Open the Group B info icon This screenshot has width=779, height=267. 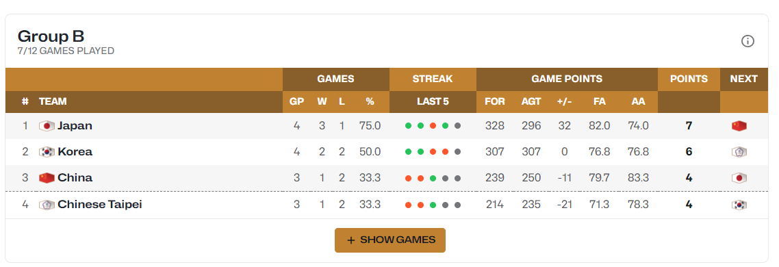tap(748, 41)
